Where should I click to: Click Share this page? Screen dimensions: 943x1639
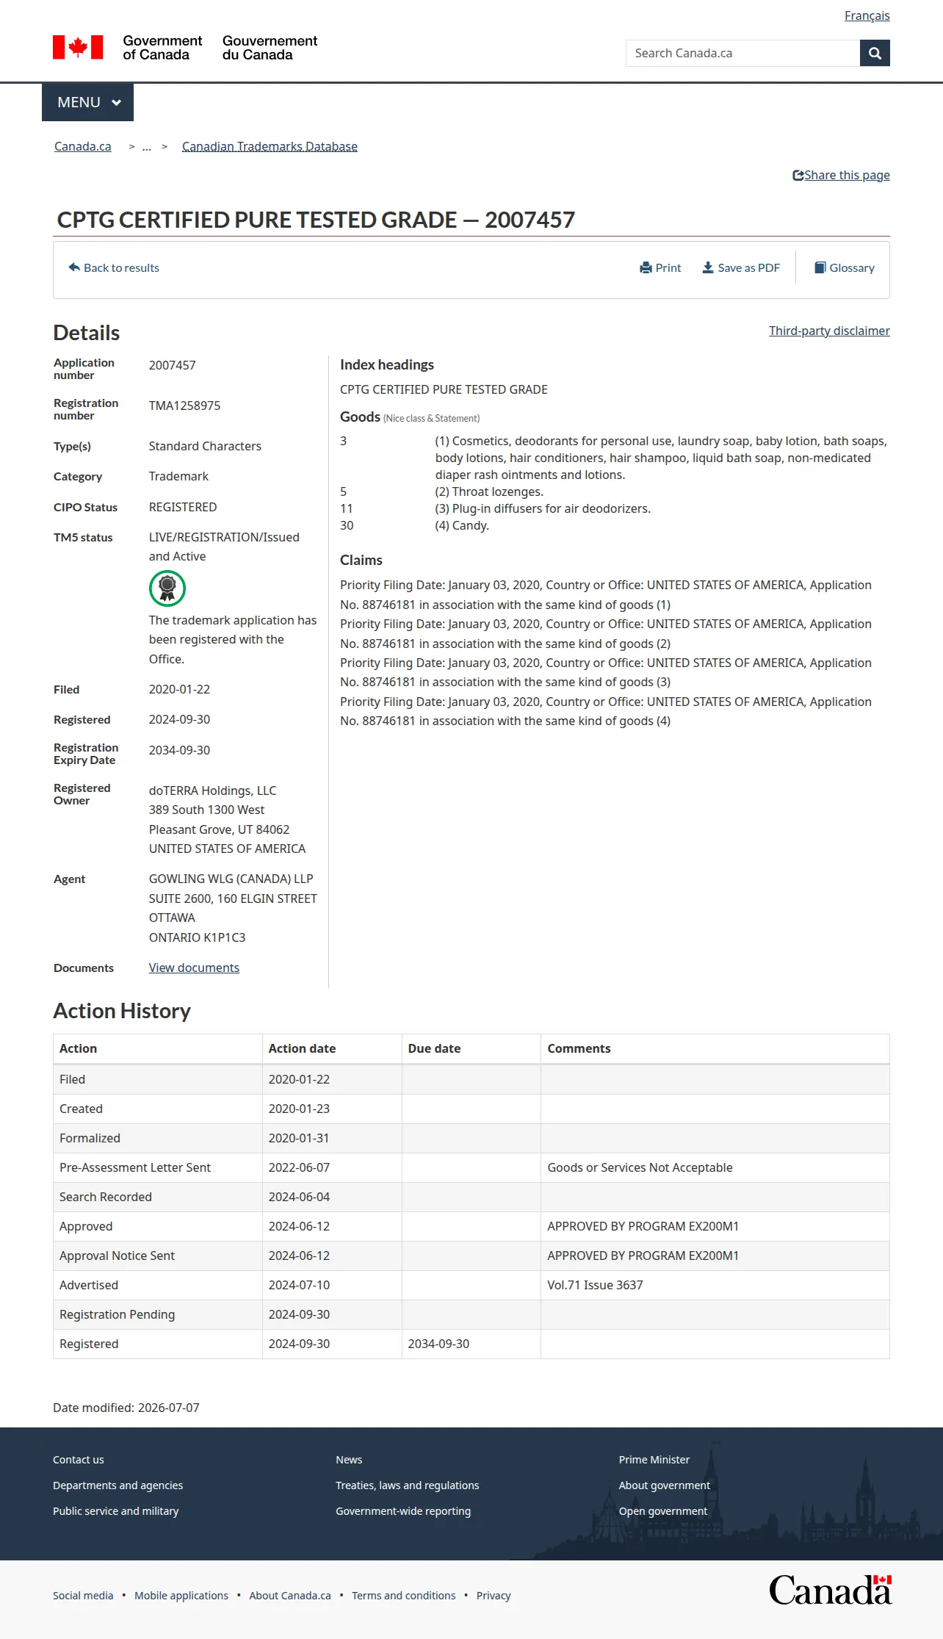pos(841,175)
